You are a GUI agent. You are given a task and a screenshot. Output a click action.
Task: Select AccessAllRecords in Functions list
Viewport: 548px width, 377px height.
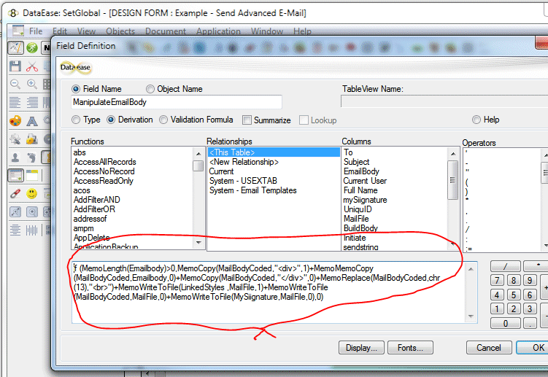click(105, 162)
